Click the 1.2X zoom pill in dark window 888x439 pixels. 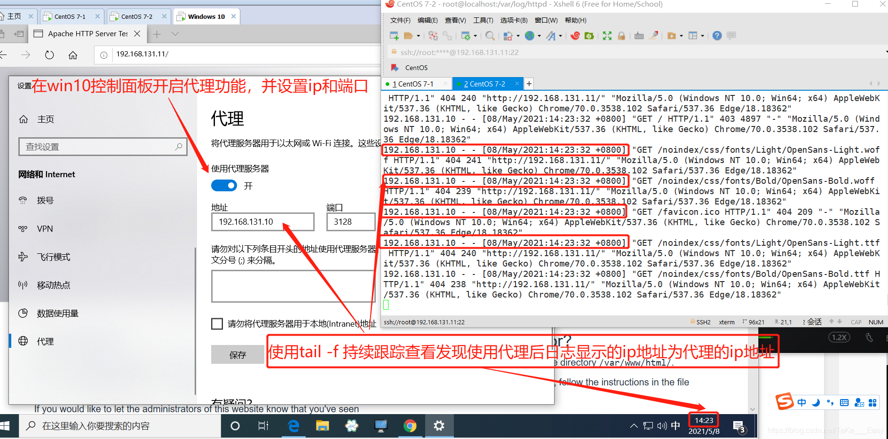point(839,337)
